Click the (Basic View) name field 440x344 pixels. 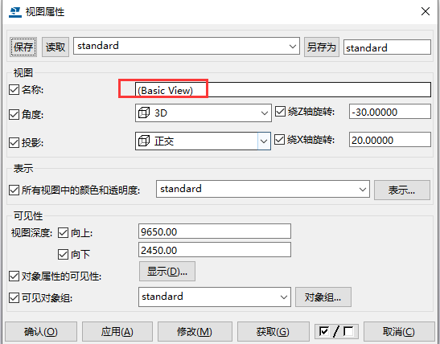[283, 90]
